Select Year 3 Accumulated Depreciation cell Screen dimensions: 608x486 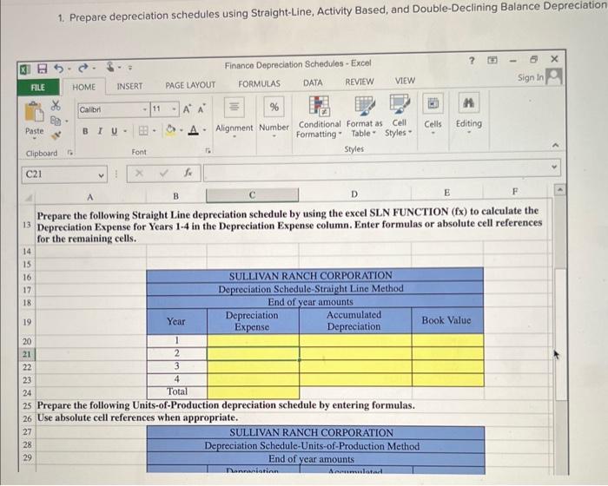click(355, 366)
